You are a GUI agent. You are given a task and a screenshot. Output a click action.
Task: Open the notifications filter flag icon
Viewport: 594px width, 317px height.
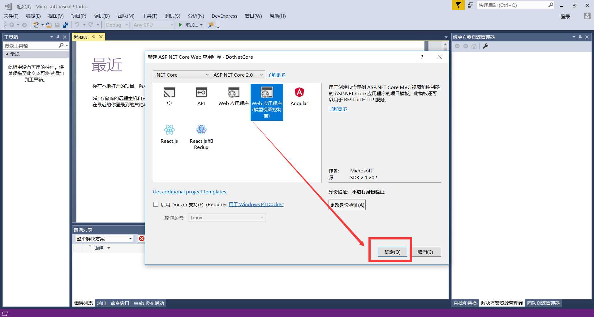(x=458, y=5)
